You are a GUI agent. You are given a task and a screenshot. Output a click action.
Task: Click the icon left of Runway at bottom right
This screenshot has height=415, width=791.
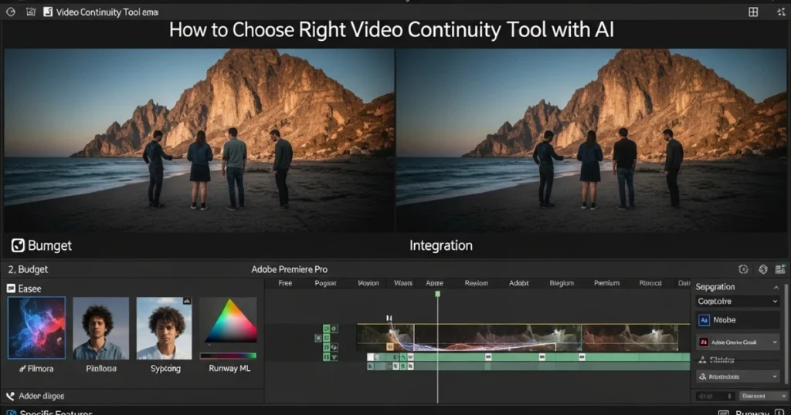(x=723, y=413)
